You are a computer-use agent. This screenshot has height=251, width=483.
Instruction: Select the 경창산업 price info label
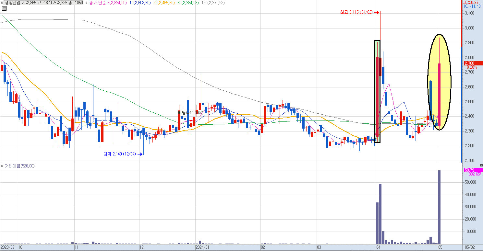tap(44, 3)
